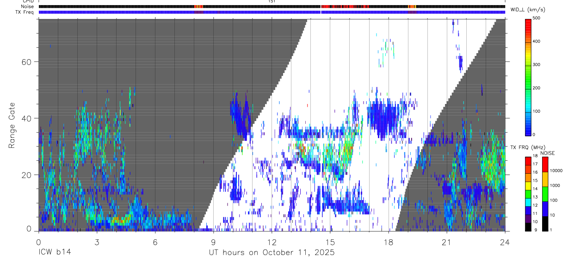Click the 'TX Freq' strip label at top
568x262 pixels.
coord(25,12)
